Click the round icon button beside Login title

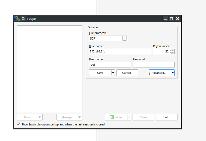[23, 19]
